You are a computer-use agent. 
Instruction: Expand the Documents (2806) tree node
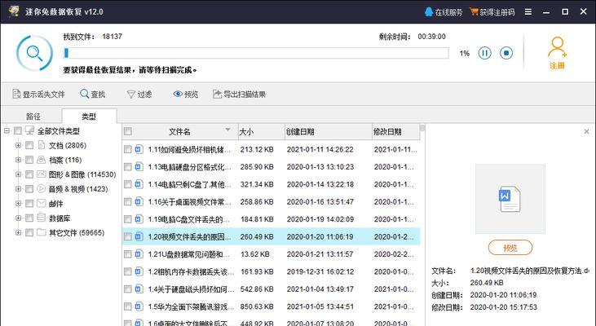pyautogui.click(x=18, y=146)
